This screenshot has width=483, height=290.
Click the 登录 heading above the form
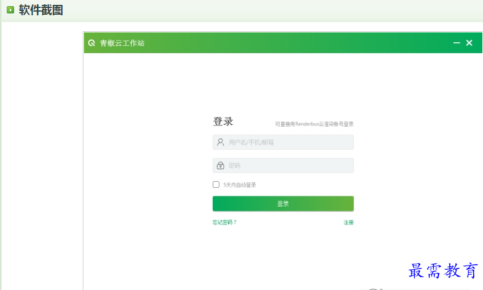point(223,122)
